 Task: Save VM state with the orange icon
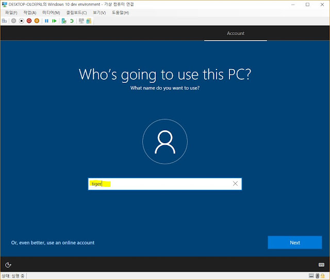(37, 21)
